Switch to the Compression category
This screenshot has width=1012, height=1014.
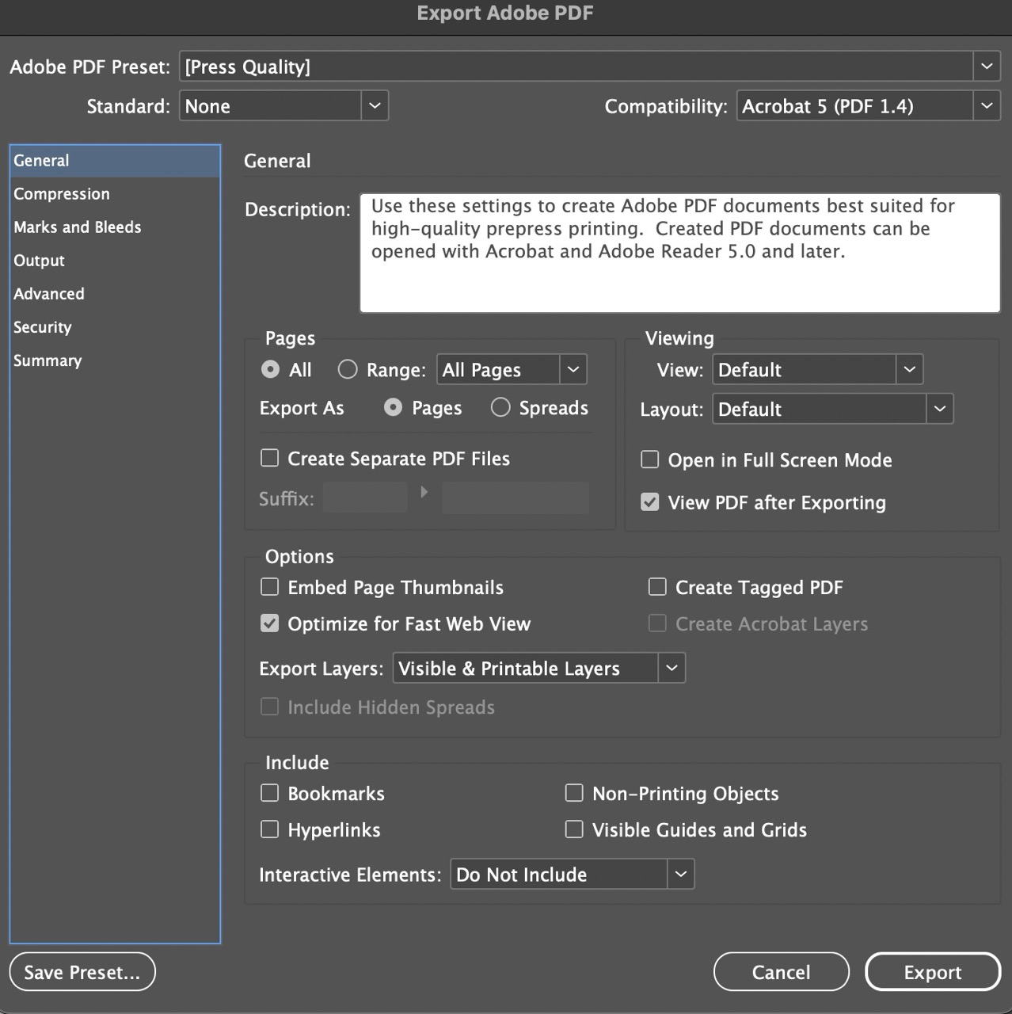pos(115,194)
